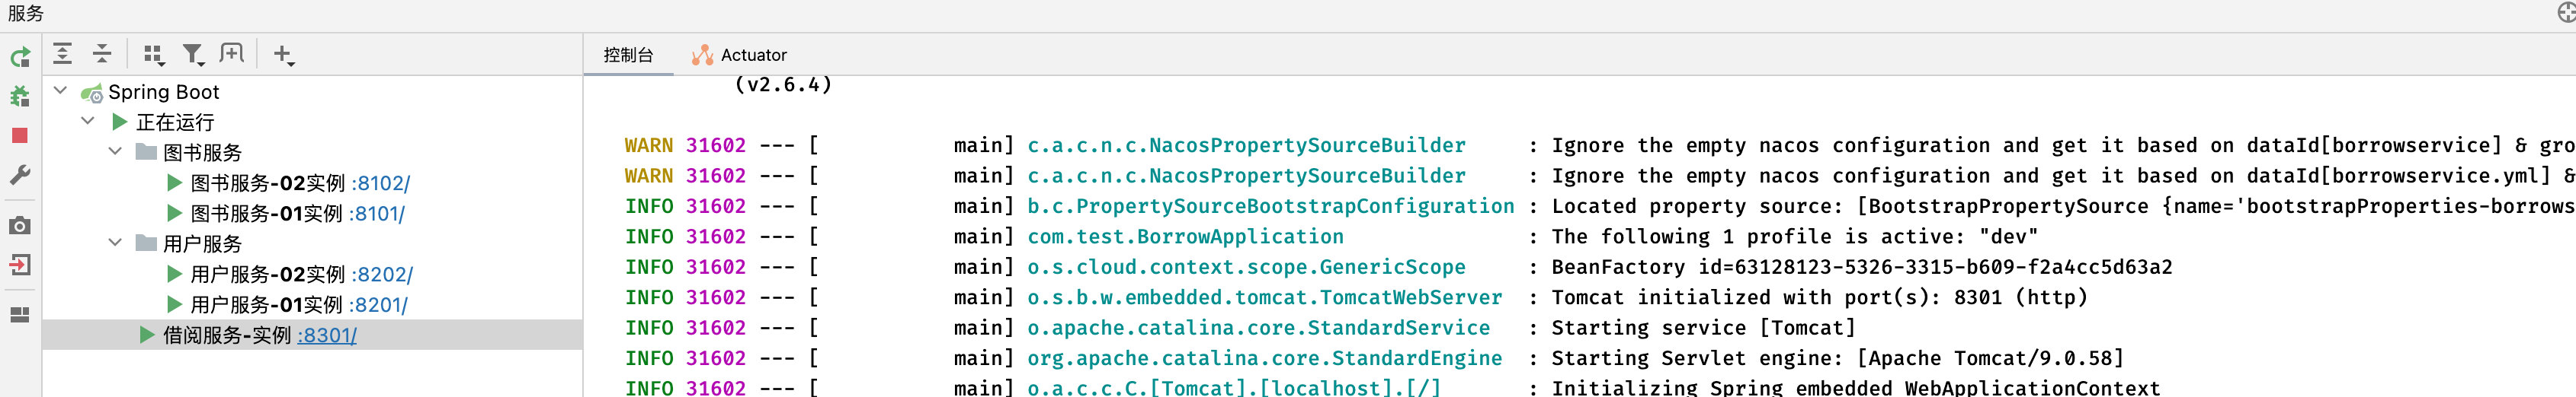This screenshot has height=397, width=2576.
Task: Click the layout icon at sidebar bottom
Action: [x=20, y=315]
